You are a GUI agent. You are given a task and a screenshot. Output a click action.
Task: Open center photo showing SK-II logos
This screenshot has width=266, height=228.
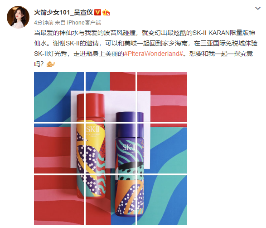click(x=111, y=149)
